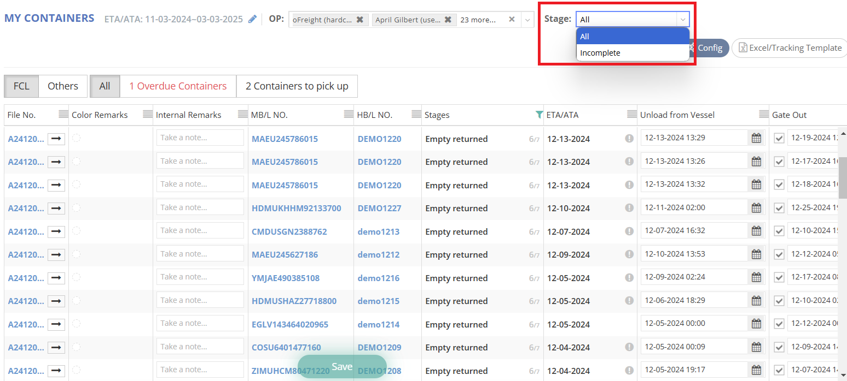The image size is (847, 381).
Task: Uncheck Gate Out checkbox for CMDUSGN2388762 row
Action: click(779, 231)
